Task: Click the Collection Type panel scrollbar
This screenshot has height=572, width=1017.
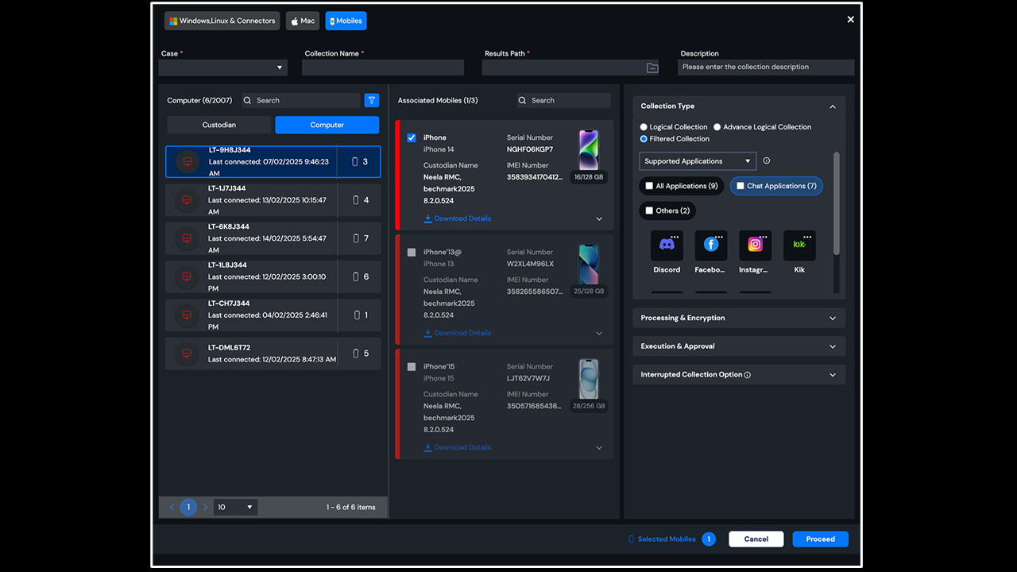Action: click(x=836, y=204)
